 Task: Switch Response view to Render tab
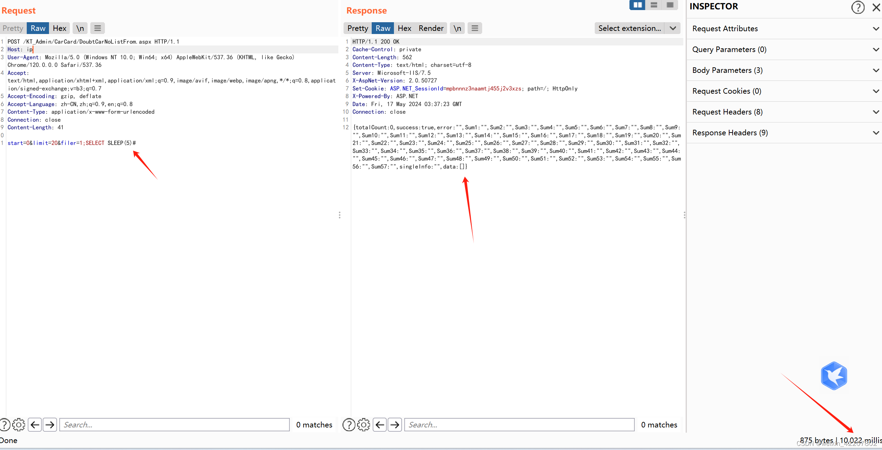(431, 28)
